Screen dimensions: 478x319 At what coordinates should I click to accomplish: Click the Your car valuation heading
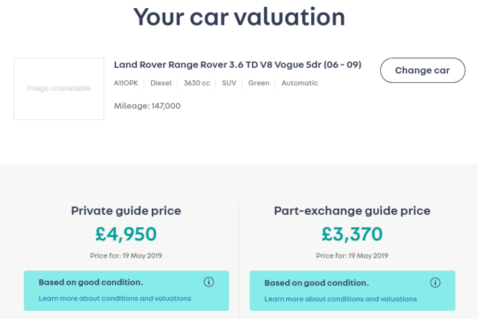[x=239, y=17]
